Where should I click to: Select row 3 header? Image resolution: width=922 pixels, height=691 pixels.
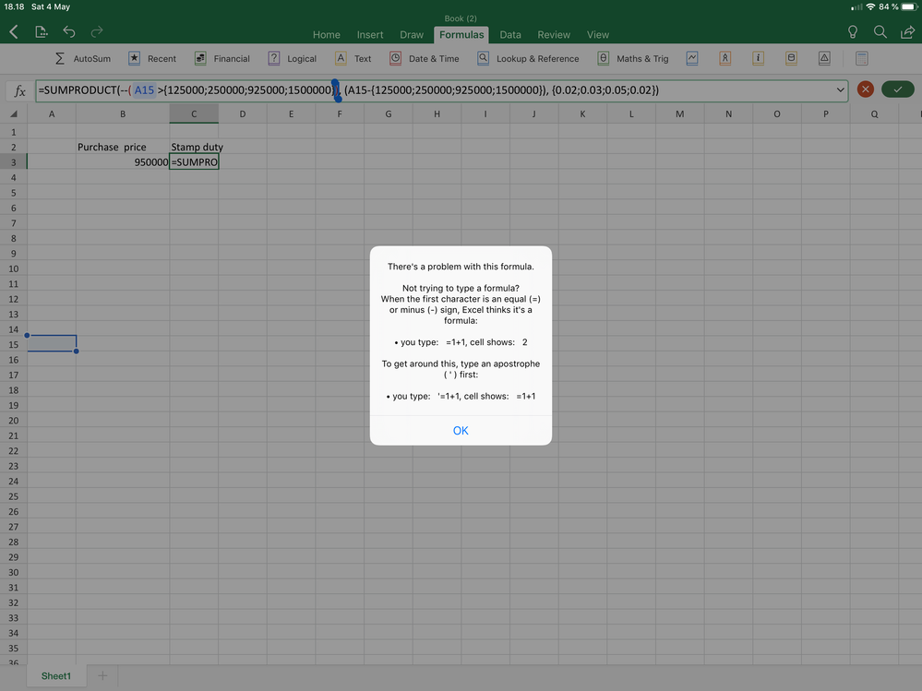tap(14, 162)
